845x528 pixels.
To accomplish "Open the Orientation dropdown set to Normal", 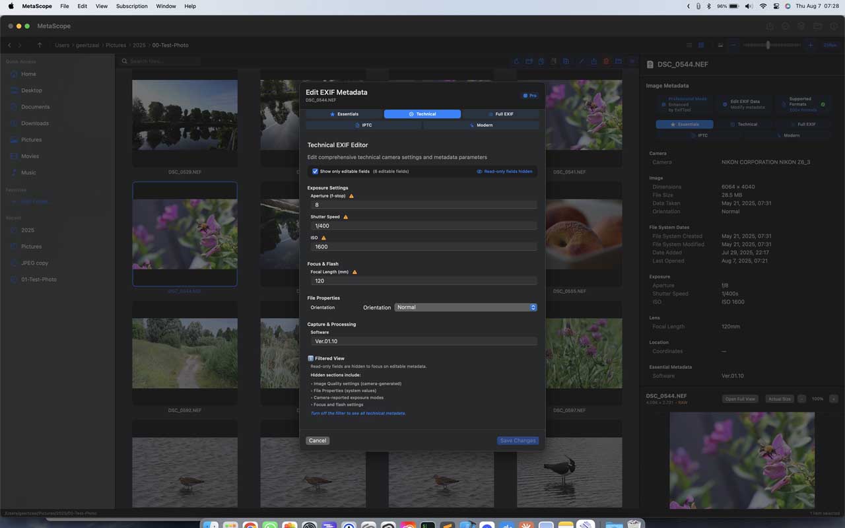I will tap(465, 308).
